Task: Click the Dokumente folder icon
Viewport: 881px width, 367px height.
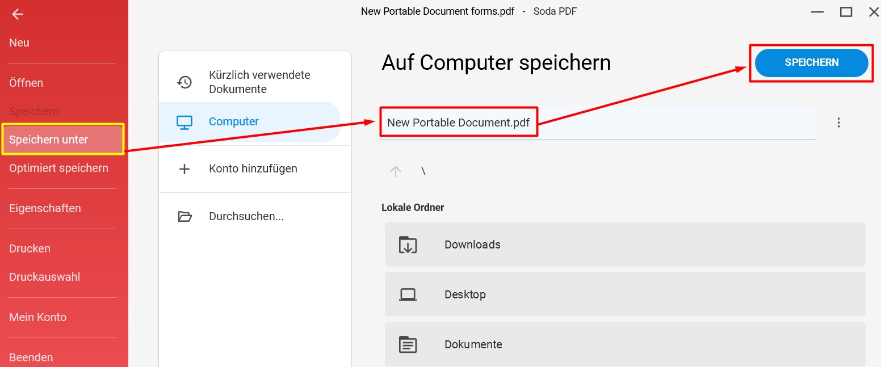Action: click(408, 344)
